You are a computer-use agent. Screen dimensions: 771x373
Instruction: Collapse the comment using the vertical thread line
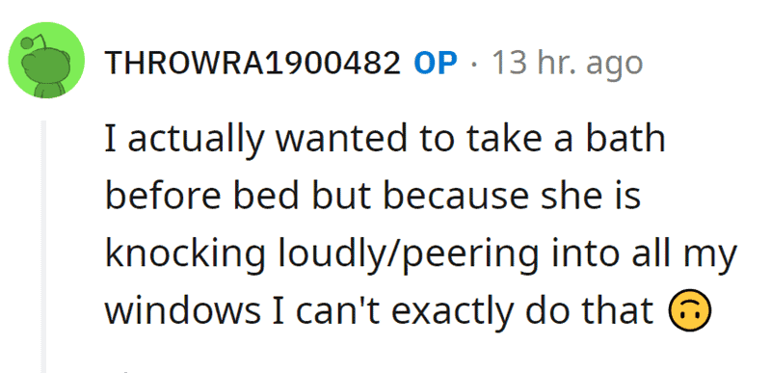(43, 246)
